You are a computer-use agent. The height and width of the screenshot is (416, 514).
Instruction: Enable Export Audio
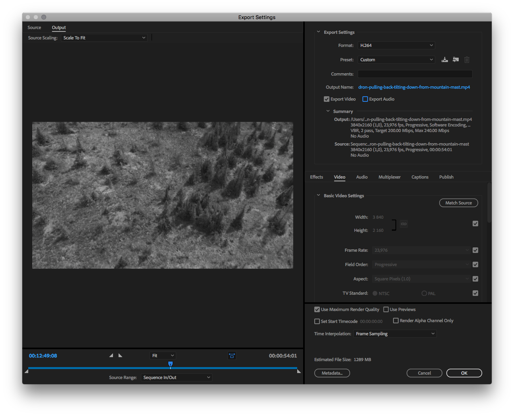click(x=365, y=99)
